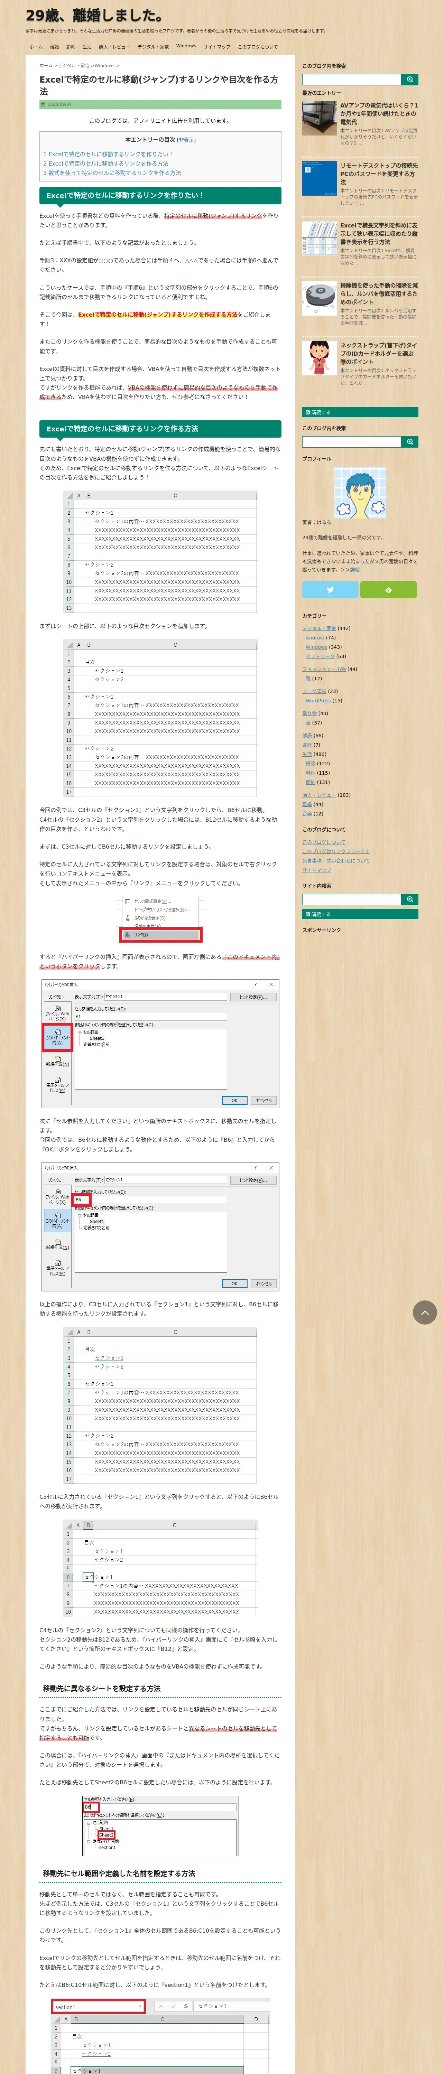Open the ネットワーク (63) category link
The image size is (444, 2074).
(320, 656)
